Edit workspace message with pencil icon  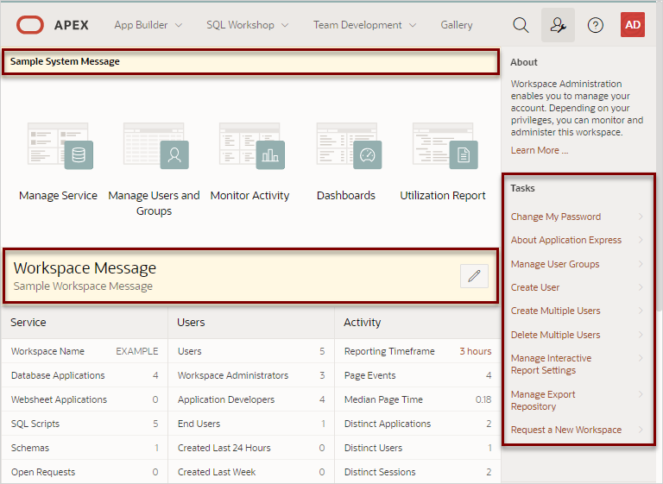pyautogui.click(x=474, y=276)
